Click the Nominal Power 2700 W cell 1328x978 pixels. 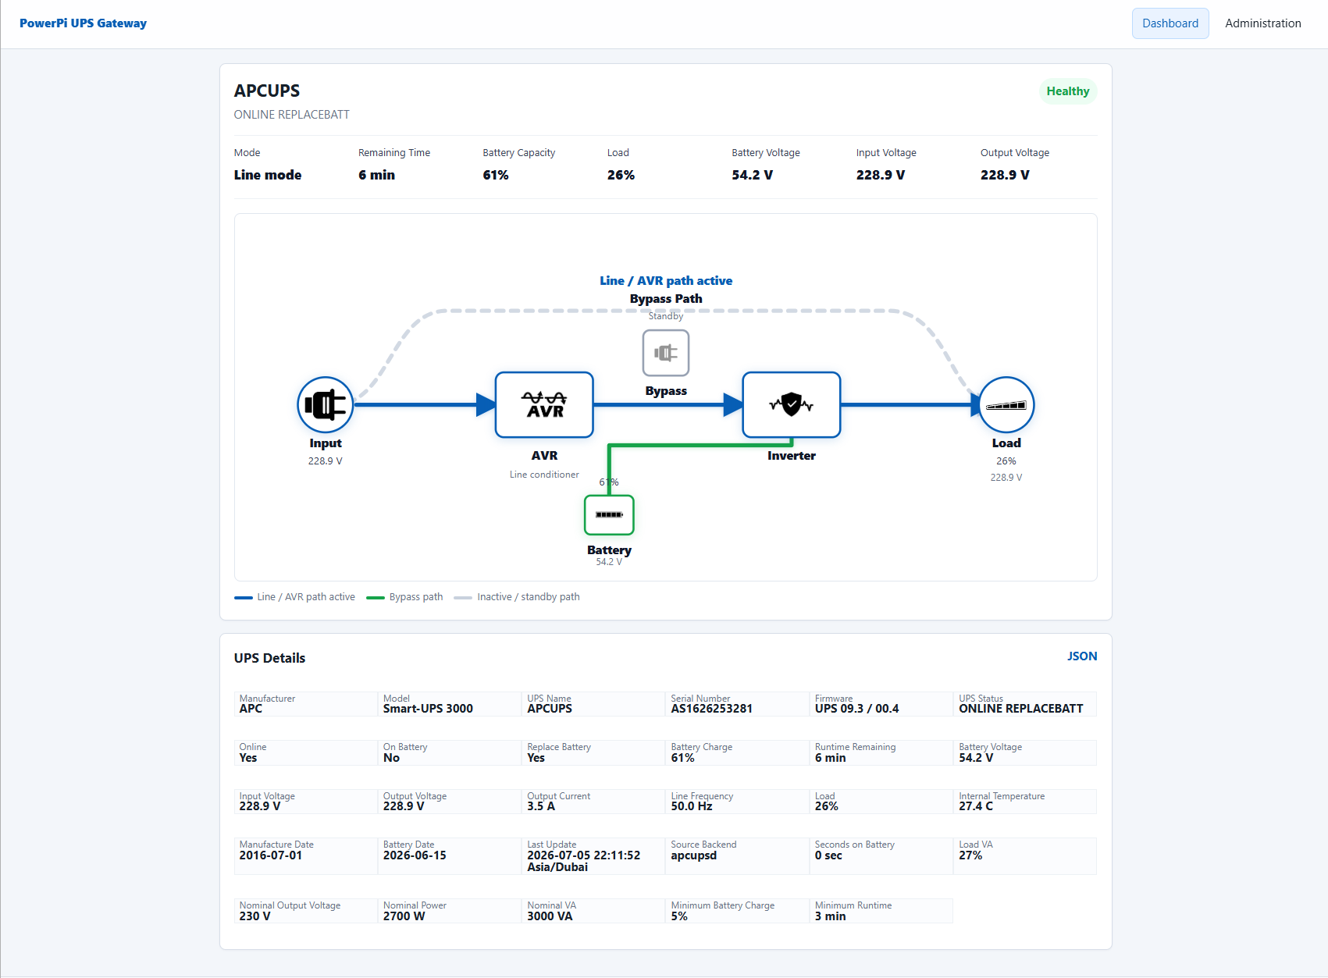pos(450,911)
